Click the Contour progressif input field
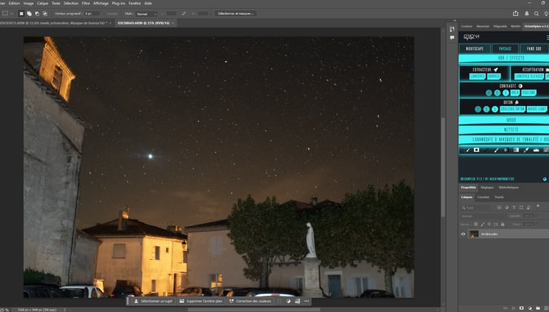 pyautogui.click(x=92, y=14)
